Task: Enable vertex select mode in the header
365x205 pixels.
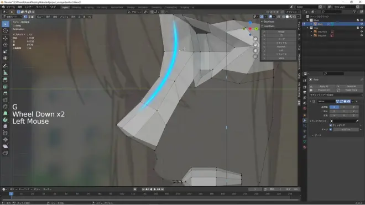Action: coord(25,17)
